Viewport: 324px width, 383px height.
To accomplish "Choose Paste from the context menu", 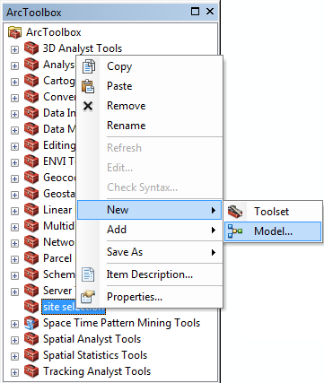I will coord(150,86).
